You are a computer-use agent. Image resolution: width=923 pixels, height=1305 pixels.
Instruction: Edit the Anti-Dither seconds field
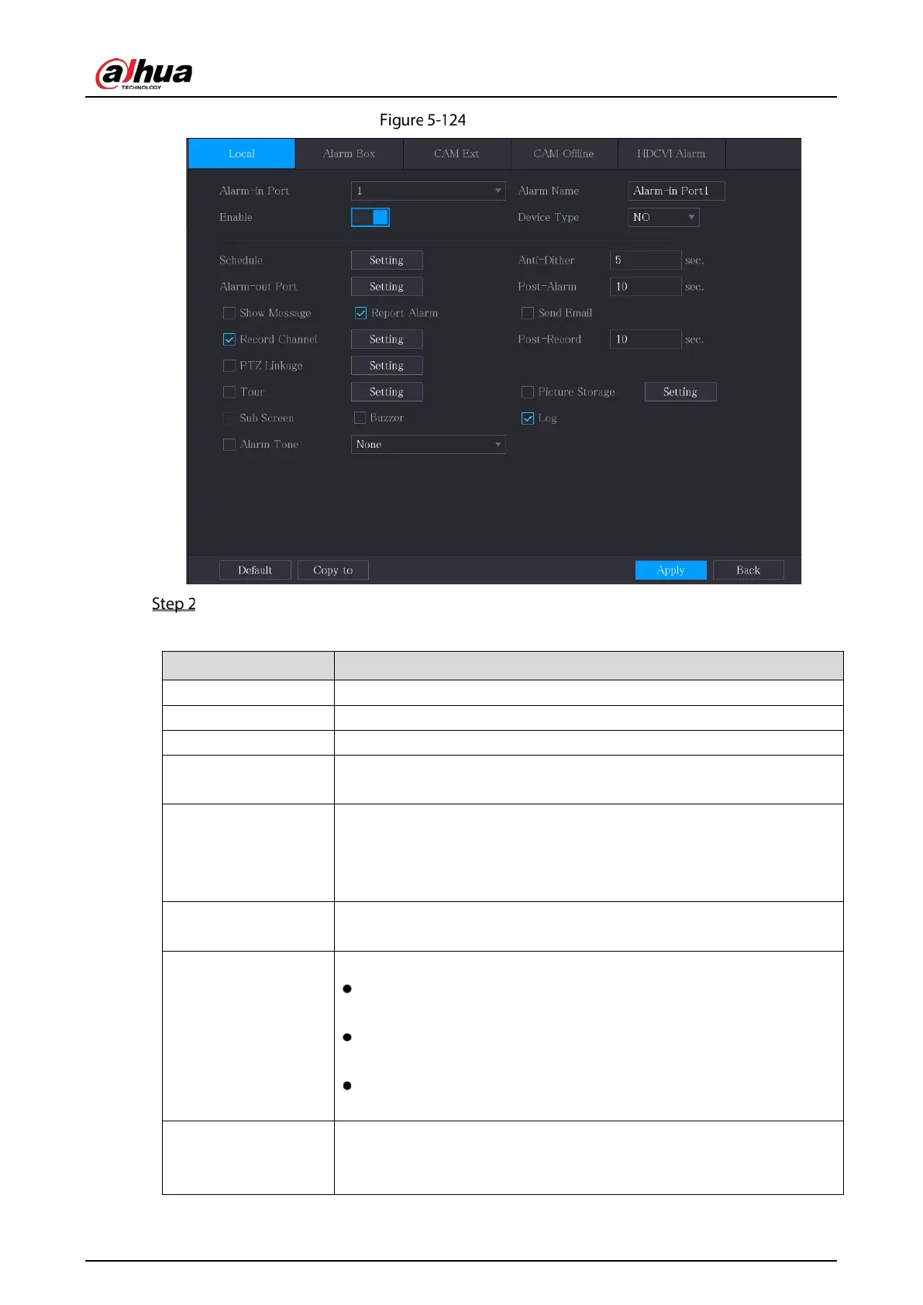click(646, 260)
